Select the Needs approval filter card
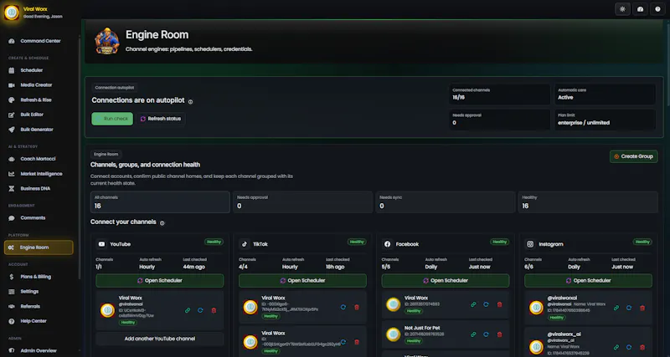This screenshot has width=670, height=357. click(303, 202)
